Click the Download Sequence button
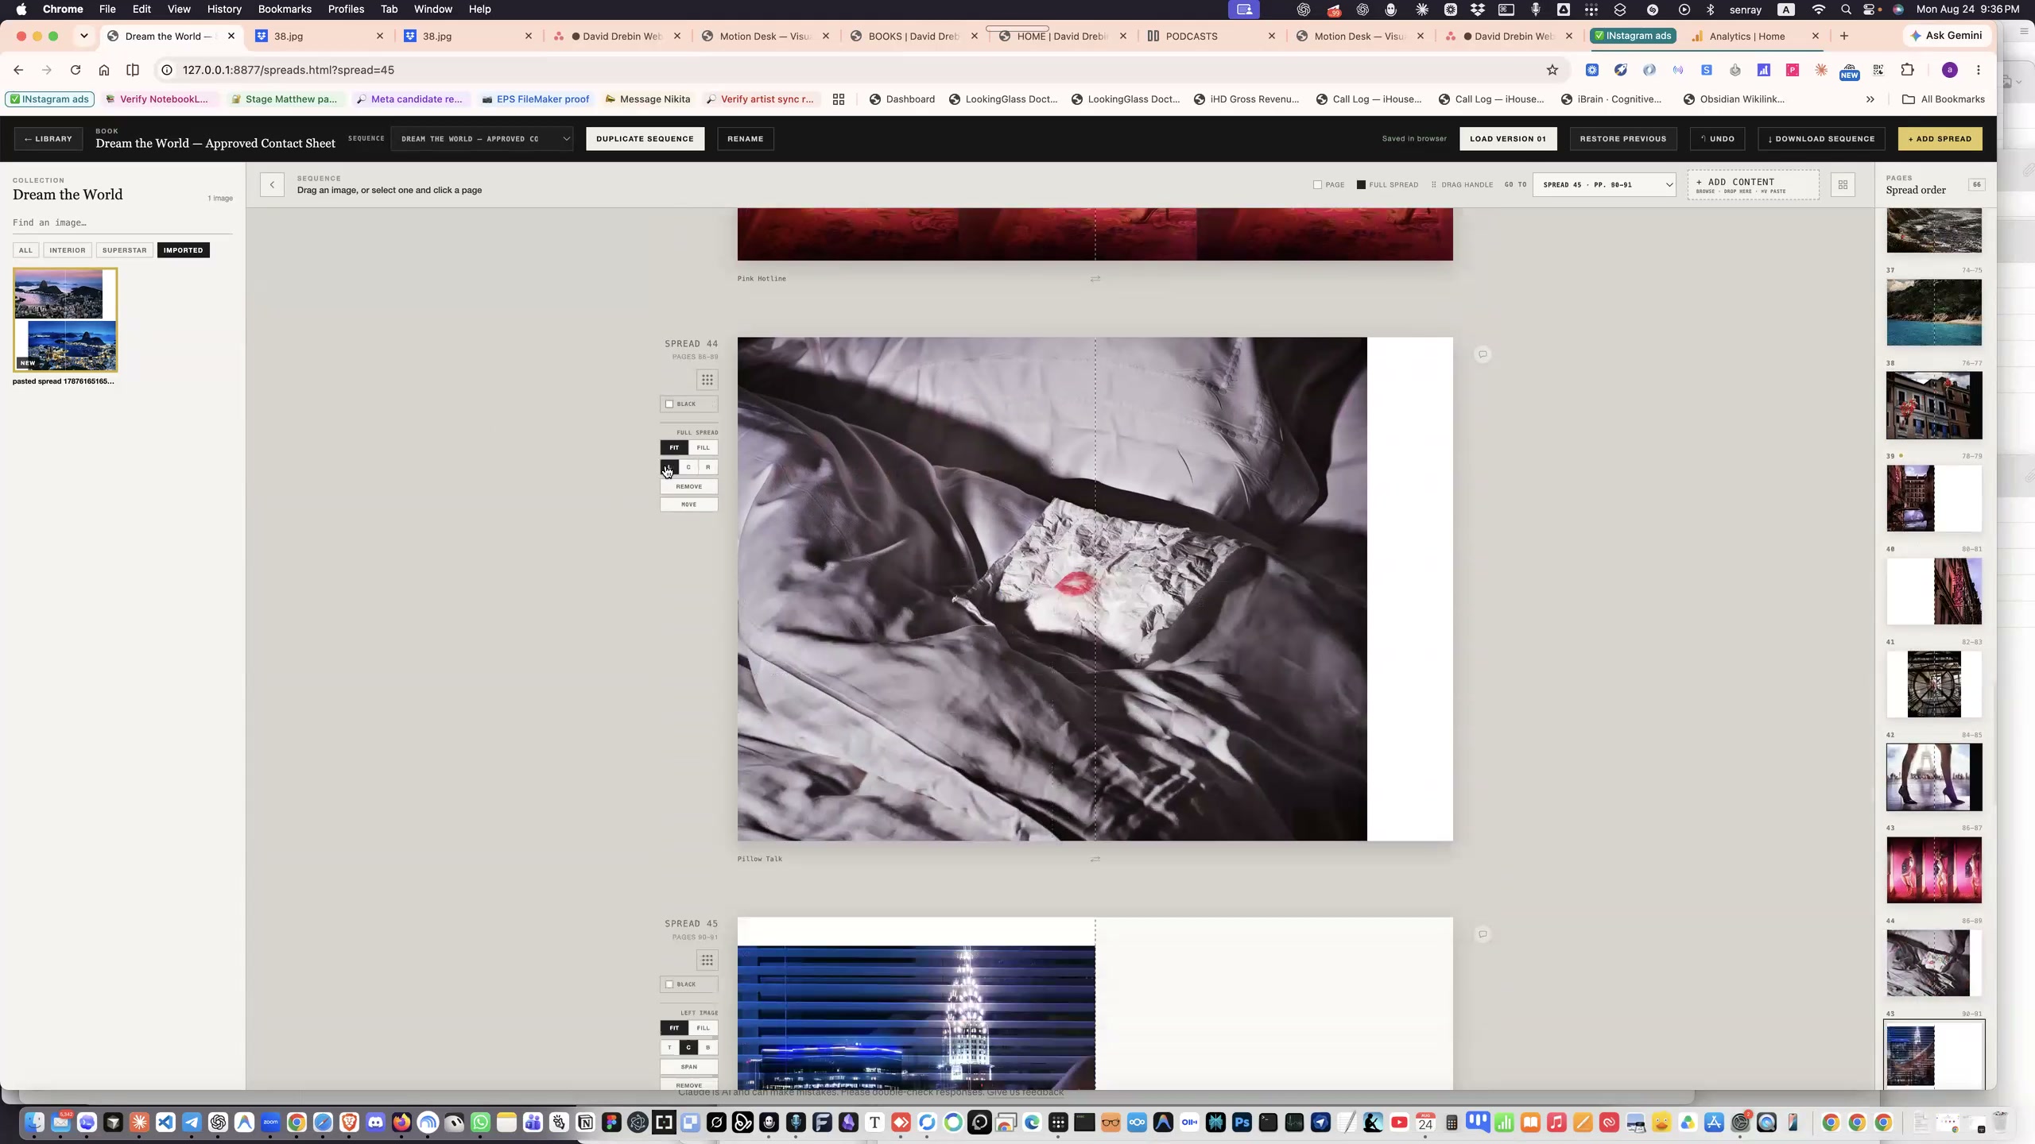Screen dimensions: 2035x1144 point(1821,139)
